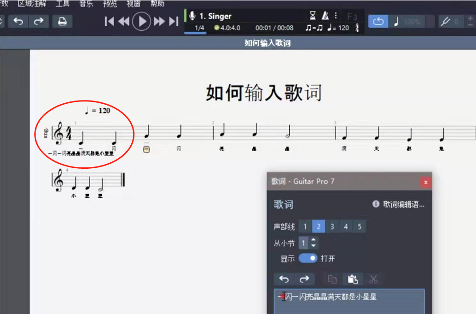Click the redo arrow in top toolbar

[38, 22]
